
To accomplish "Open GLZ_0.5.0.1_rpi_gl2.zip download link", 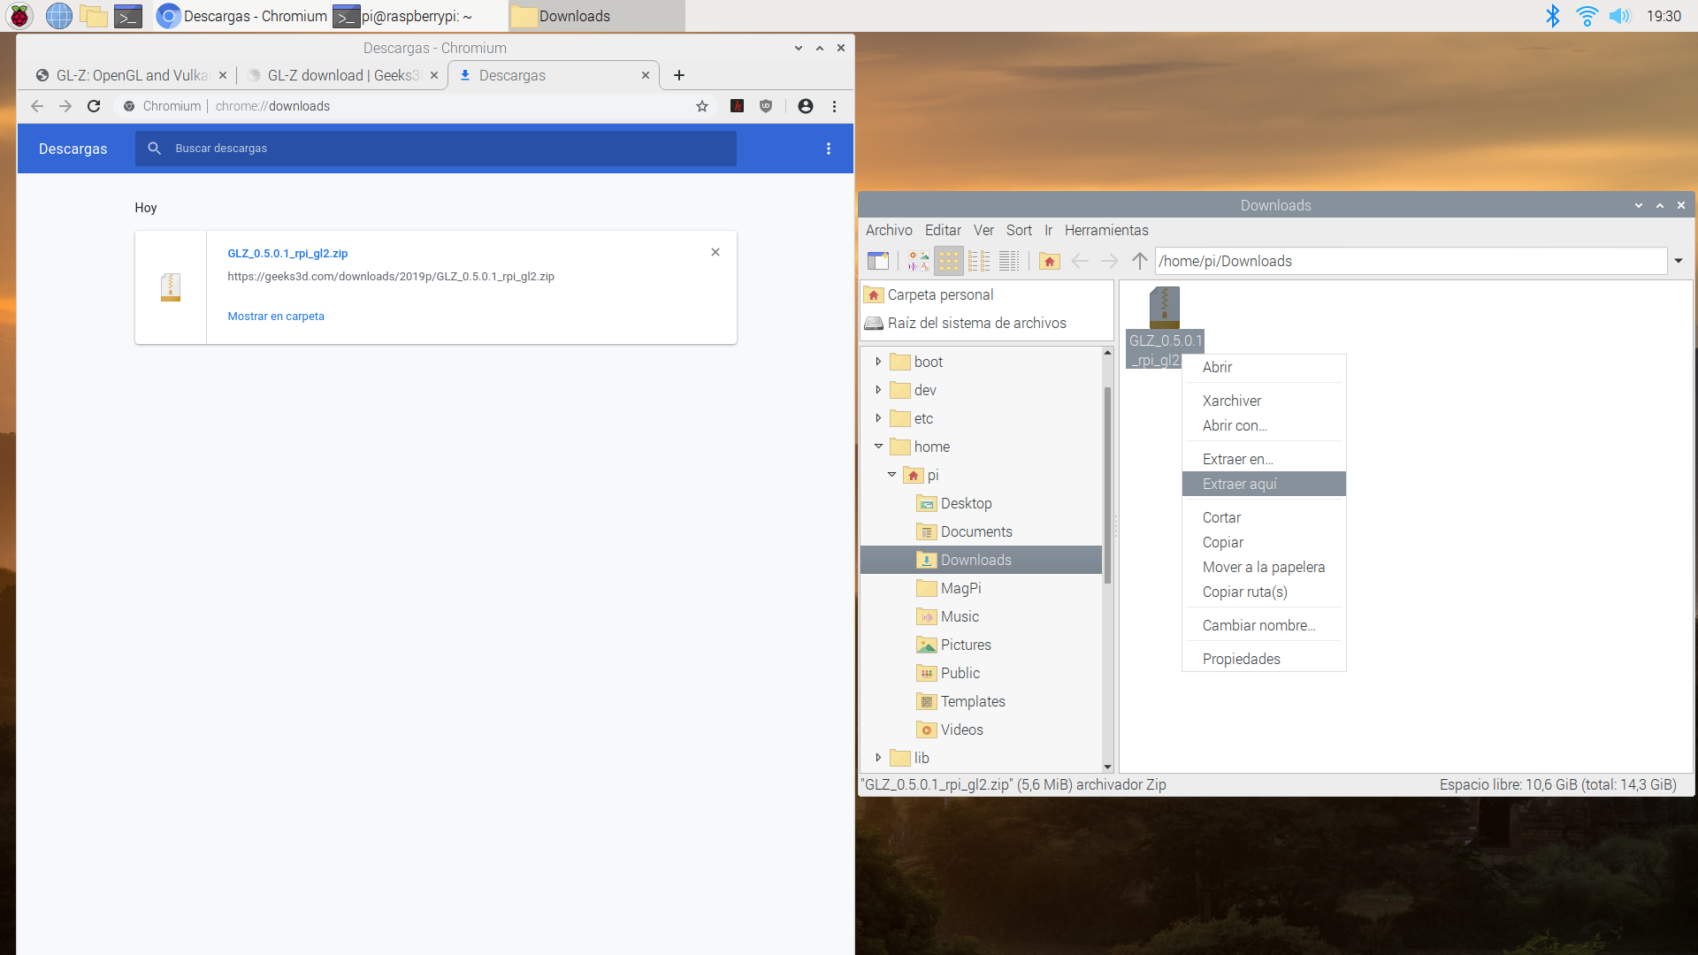I will (x=287, y=253).
